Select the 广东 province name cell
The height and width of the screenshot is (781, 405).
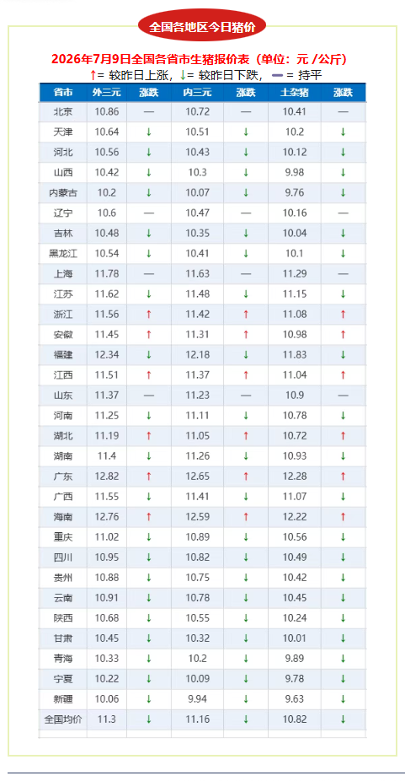63,477
